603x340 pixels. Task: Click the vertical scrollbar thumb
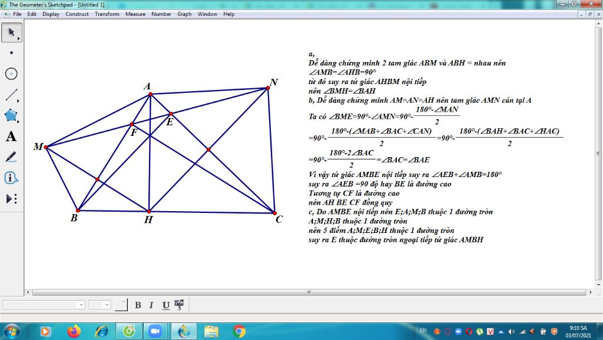pos(598,154)
